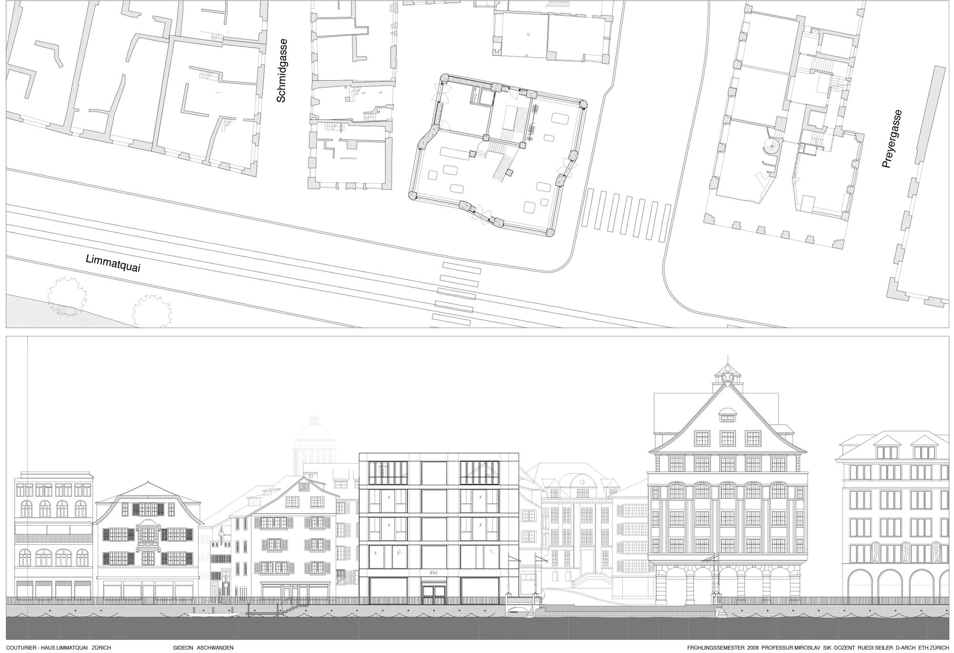Click the title 'COUTURIER - HAUS LIMMATQUAI ZÜRICH'
Image resolution: width=954 pixels, height=653 pixels.
59,648
